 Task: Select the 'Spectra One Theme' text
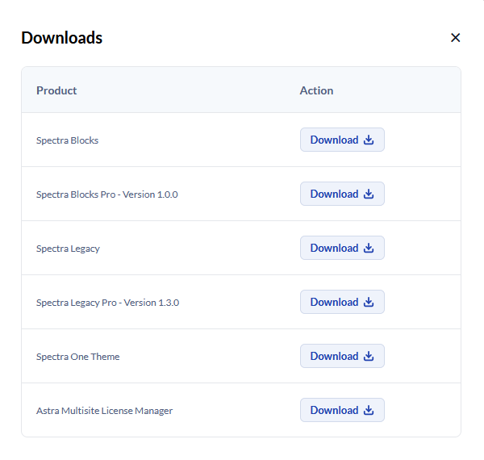point(77,357)
